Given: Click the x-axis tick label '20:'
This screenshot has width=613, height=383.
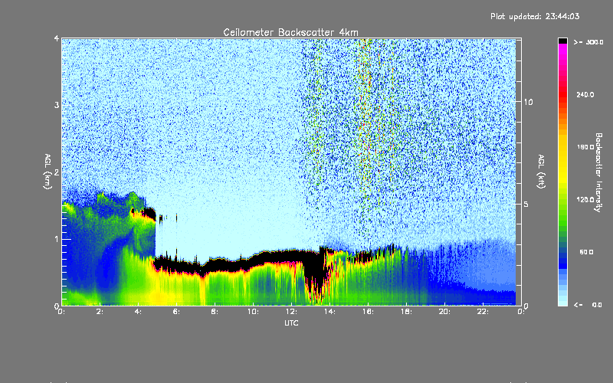Looking at the screenshot, I should [x=444, y=312].
